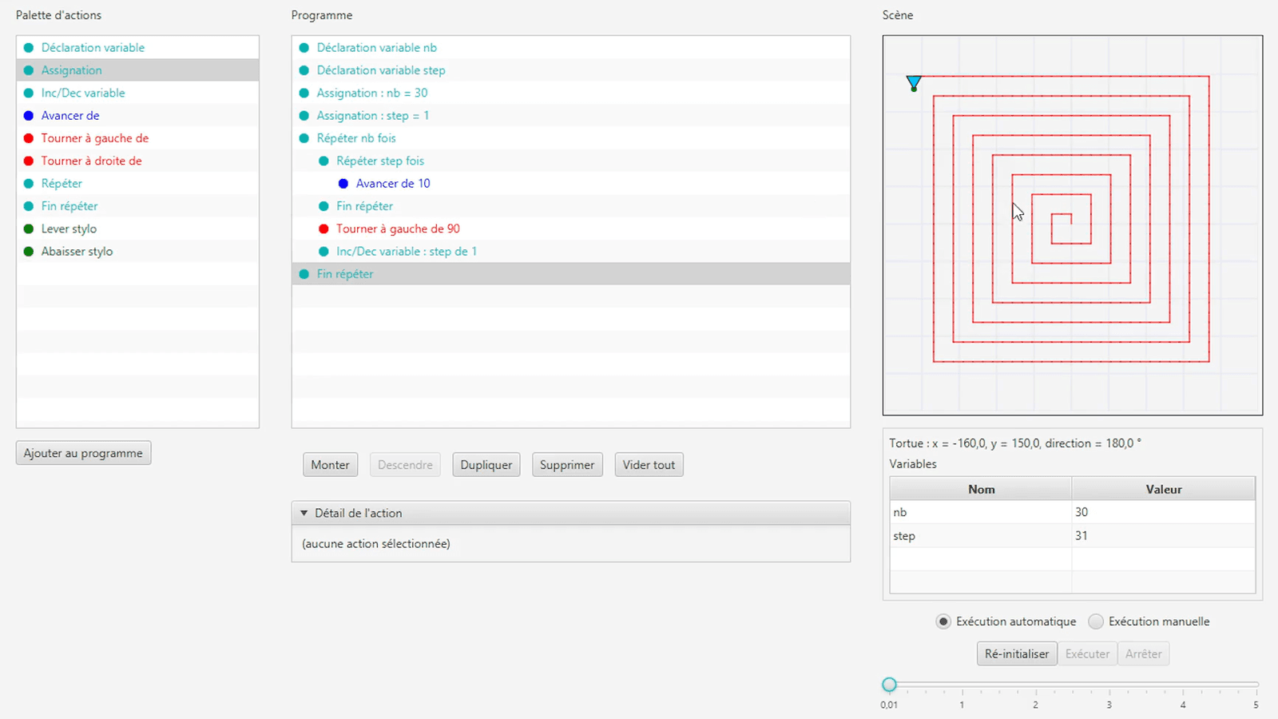Switch to "Exécution manuelle" mode
The height and width of the screenshot is (719, 1278).
point(1096,621)
